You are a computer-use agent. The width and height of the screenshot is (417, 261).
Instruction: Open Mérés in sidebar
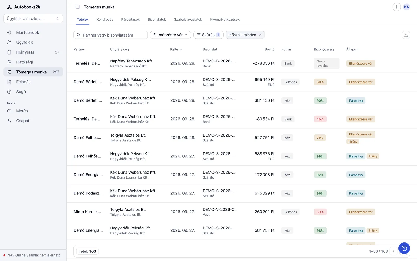(33, 111)
